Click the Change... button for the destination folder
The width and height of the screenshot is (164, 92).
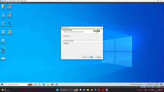[x=66, y=43]
